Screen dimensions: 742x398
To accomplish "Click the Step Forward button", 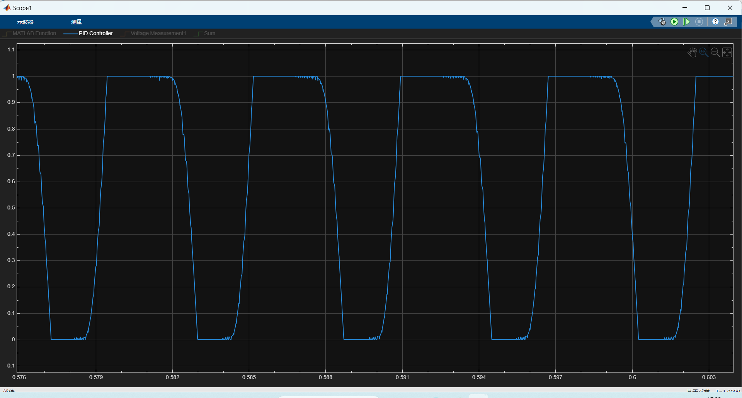I will pos(686,22).
